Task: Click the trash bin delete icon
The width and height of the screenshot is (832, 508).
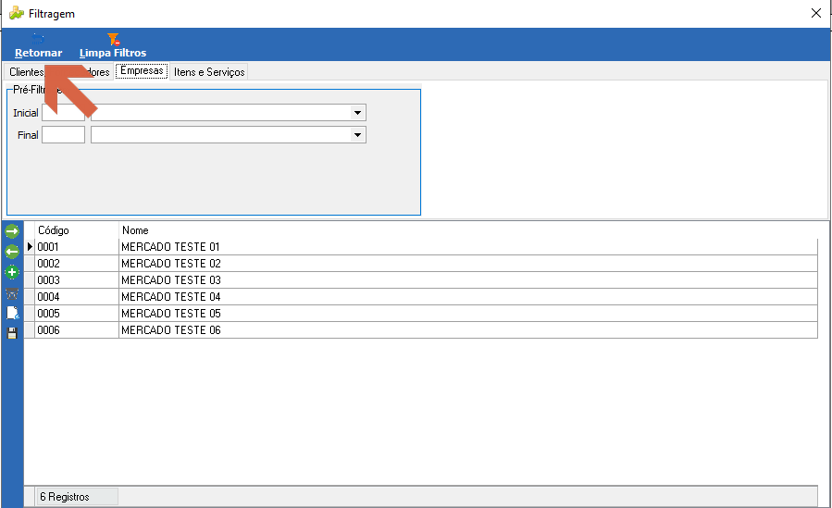Action: click(x=12, y=293)
